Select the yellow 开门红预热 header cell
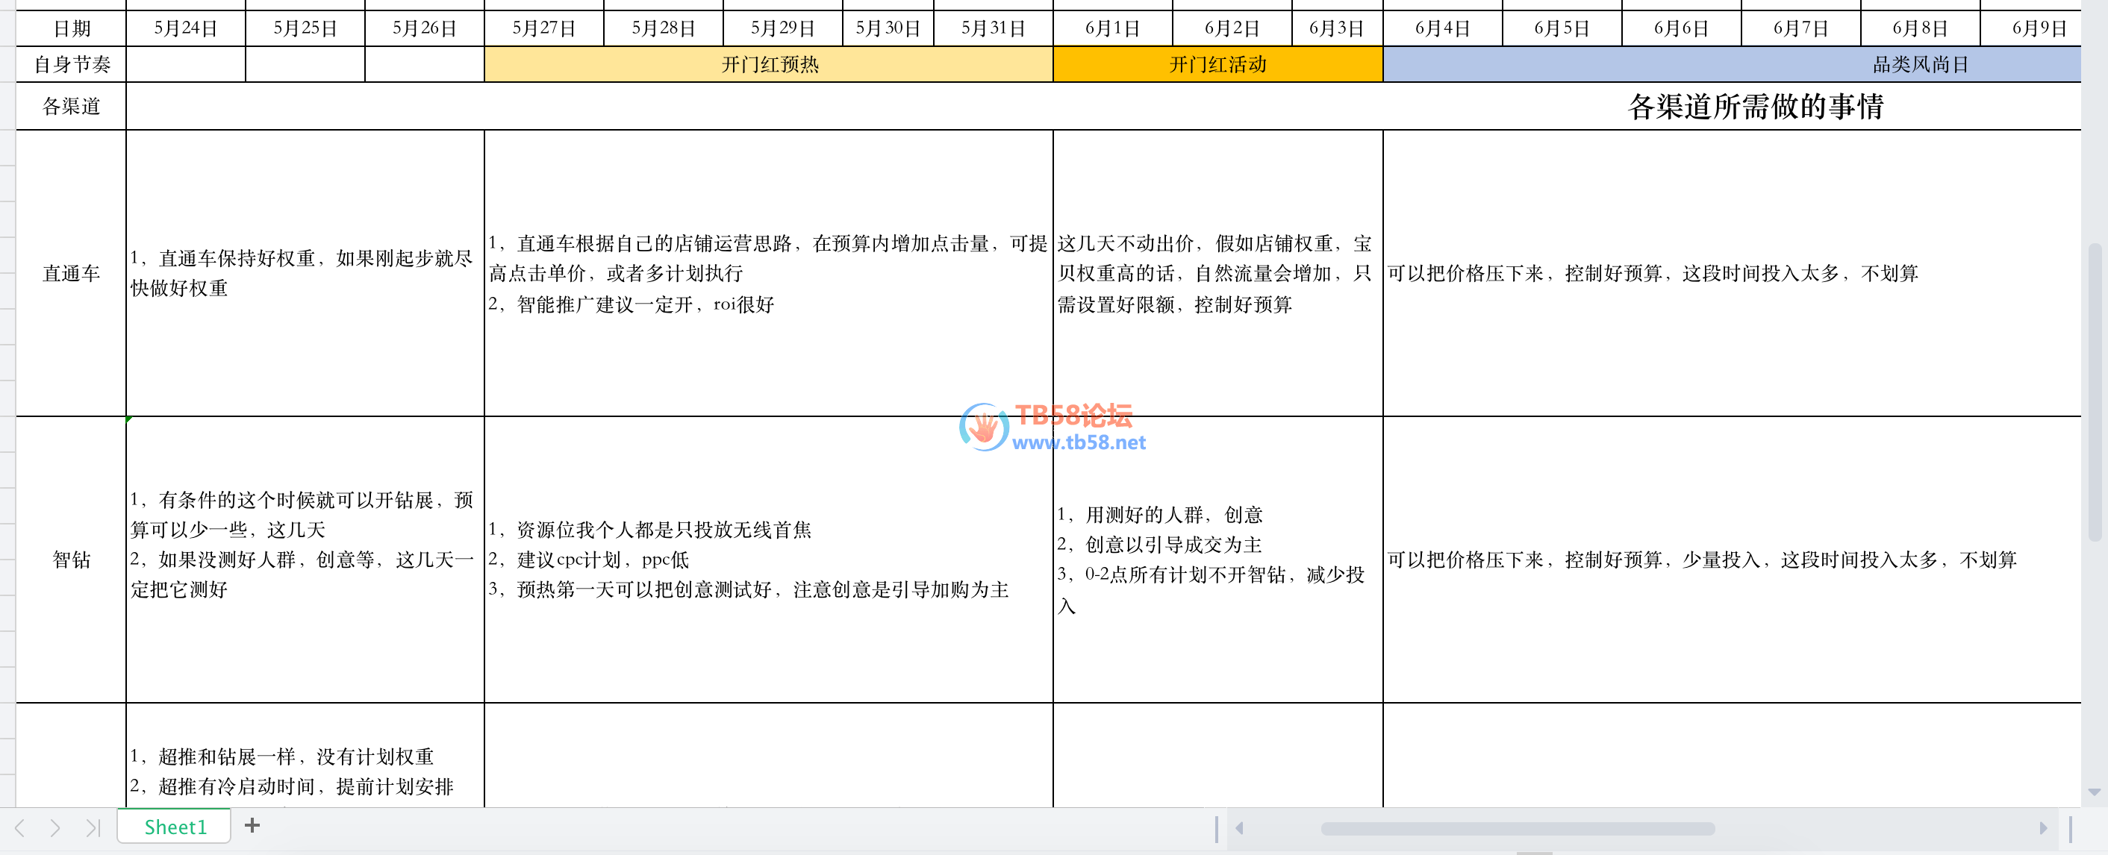 point(767,65)
